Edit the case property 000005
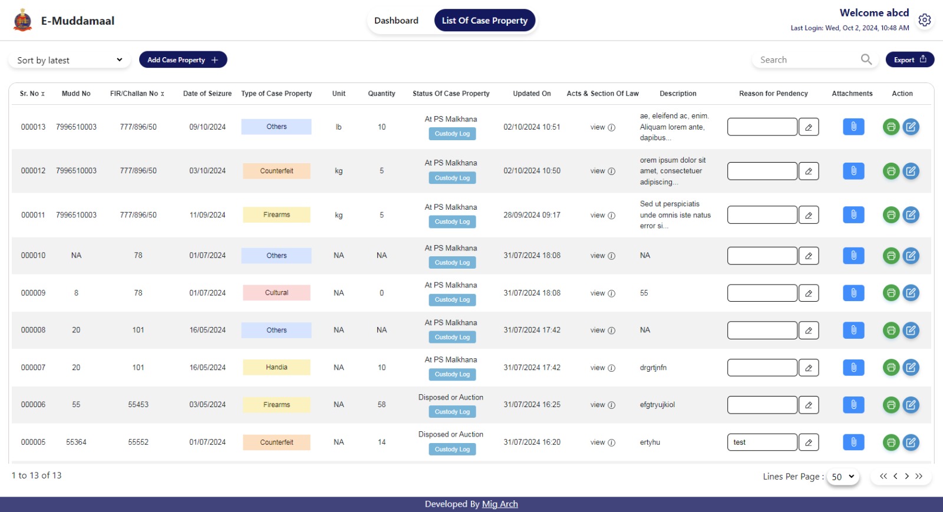 click(911, 442)
